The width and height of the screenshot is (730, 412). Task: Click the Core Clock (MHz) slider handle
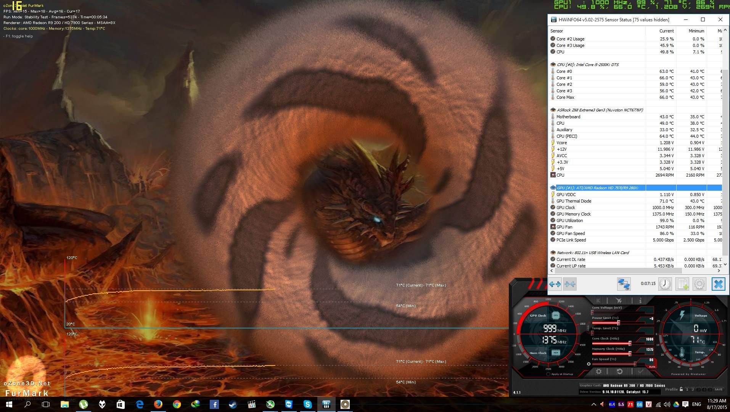pos(630,344)
